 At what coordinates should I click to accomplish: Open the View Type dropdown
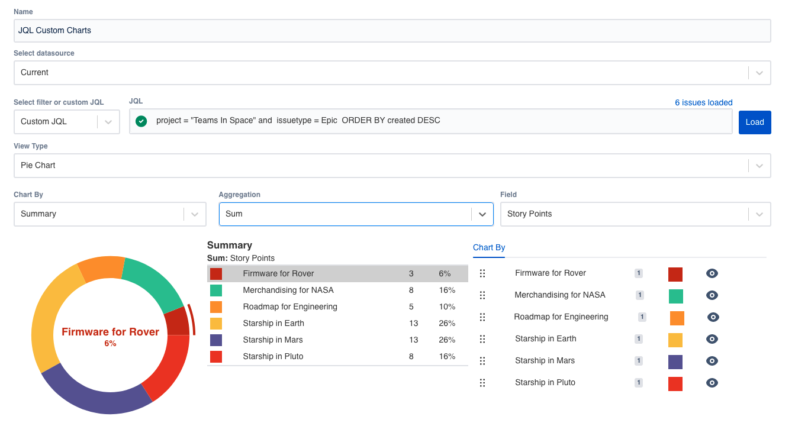pos(758,166)
